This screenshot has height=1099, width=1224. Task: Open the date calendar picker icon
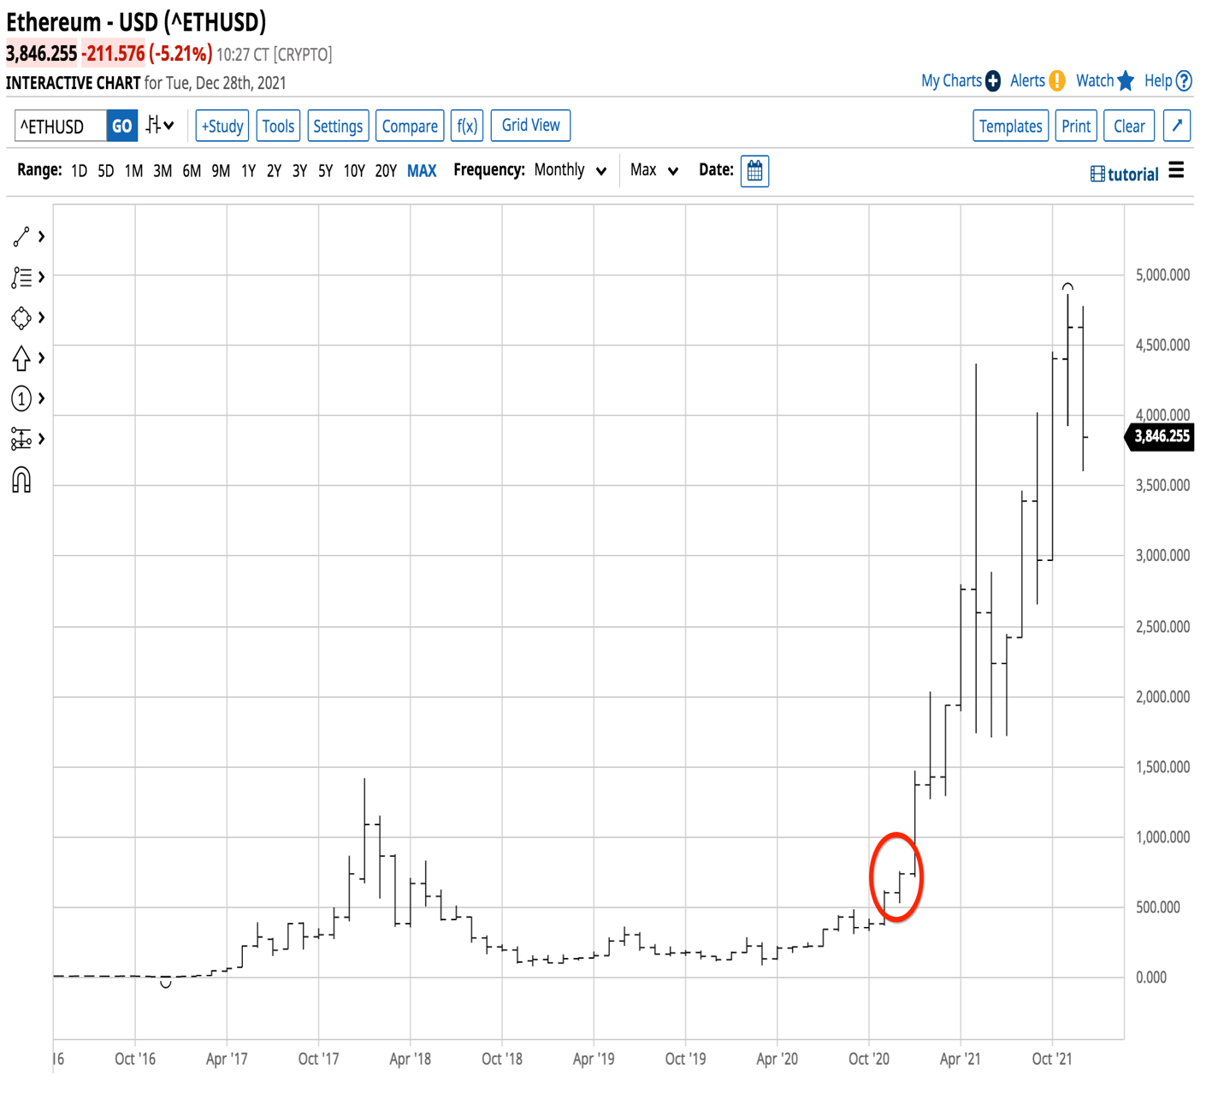[754, 171]
